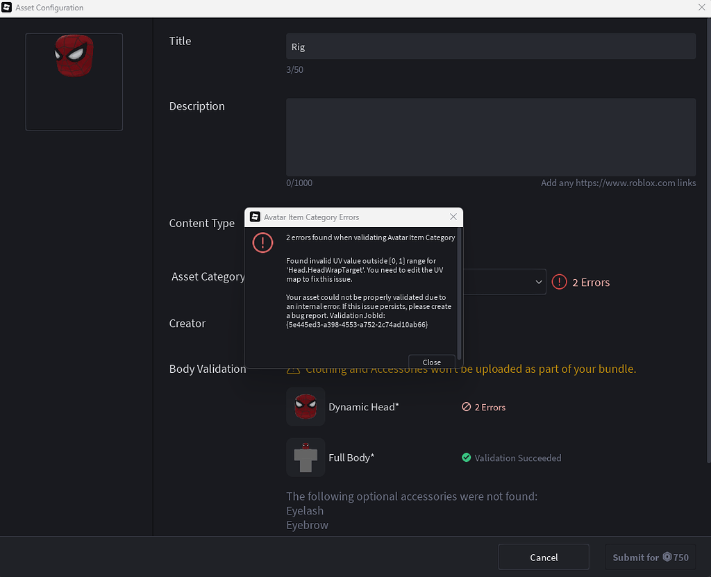Close the Asset Configuration window

coord(701,7)
